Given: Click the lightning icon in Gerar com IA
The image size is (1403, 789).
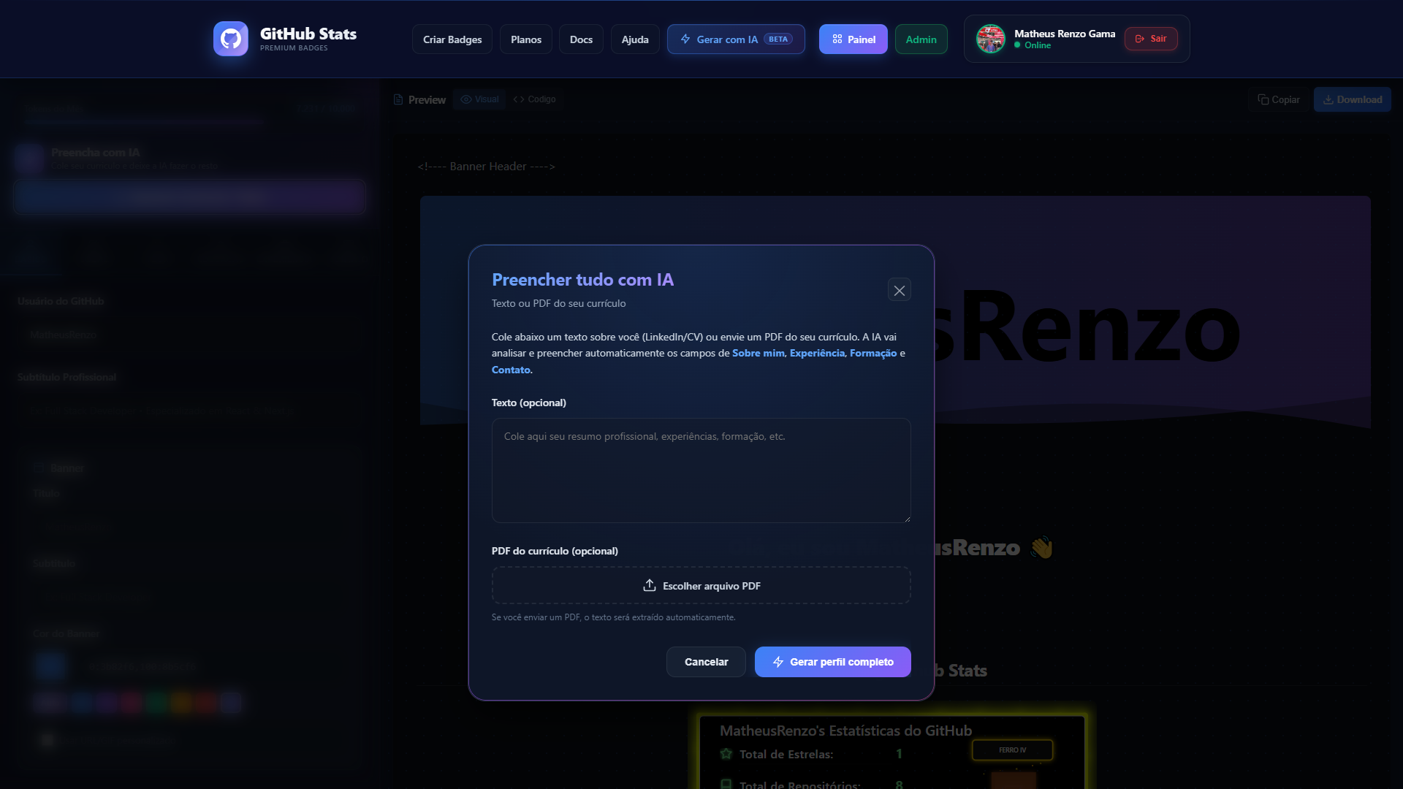Looking at the screenshot, I should coord(685,39).
